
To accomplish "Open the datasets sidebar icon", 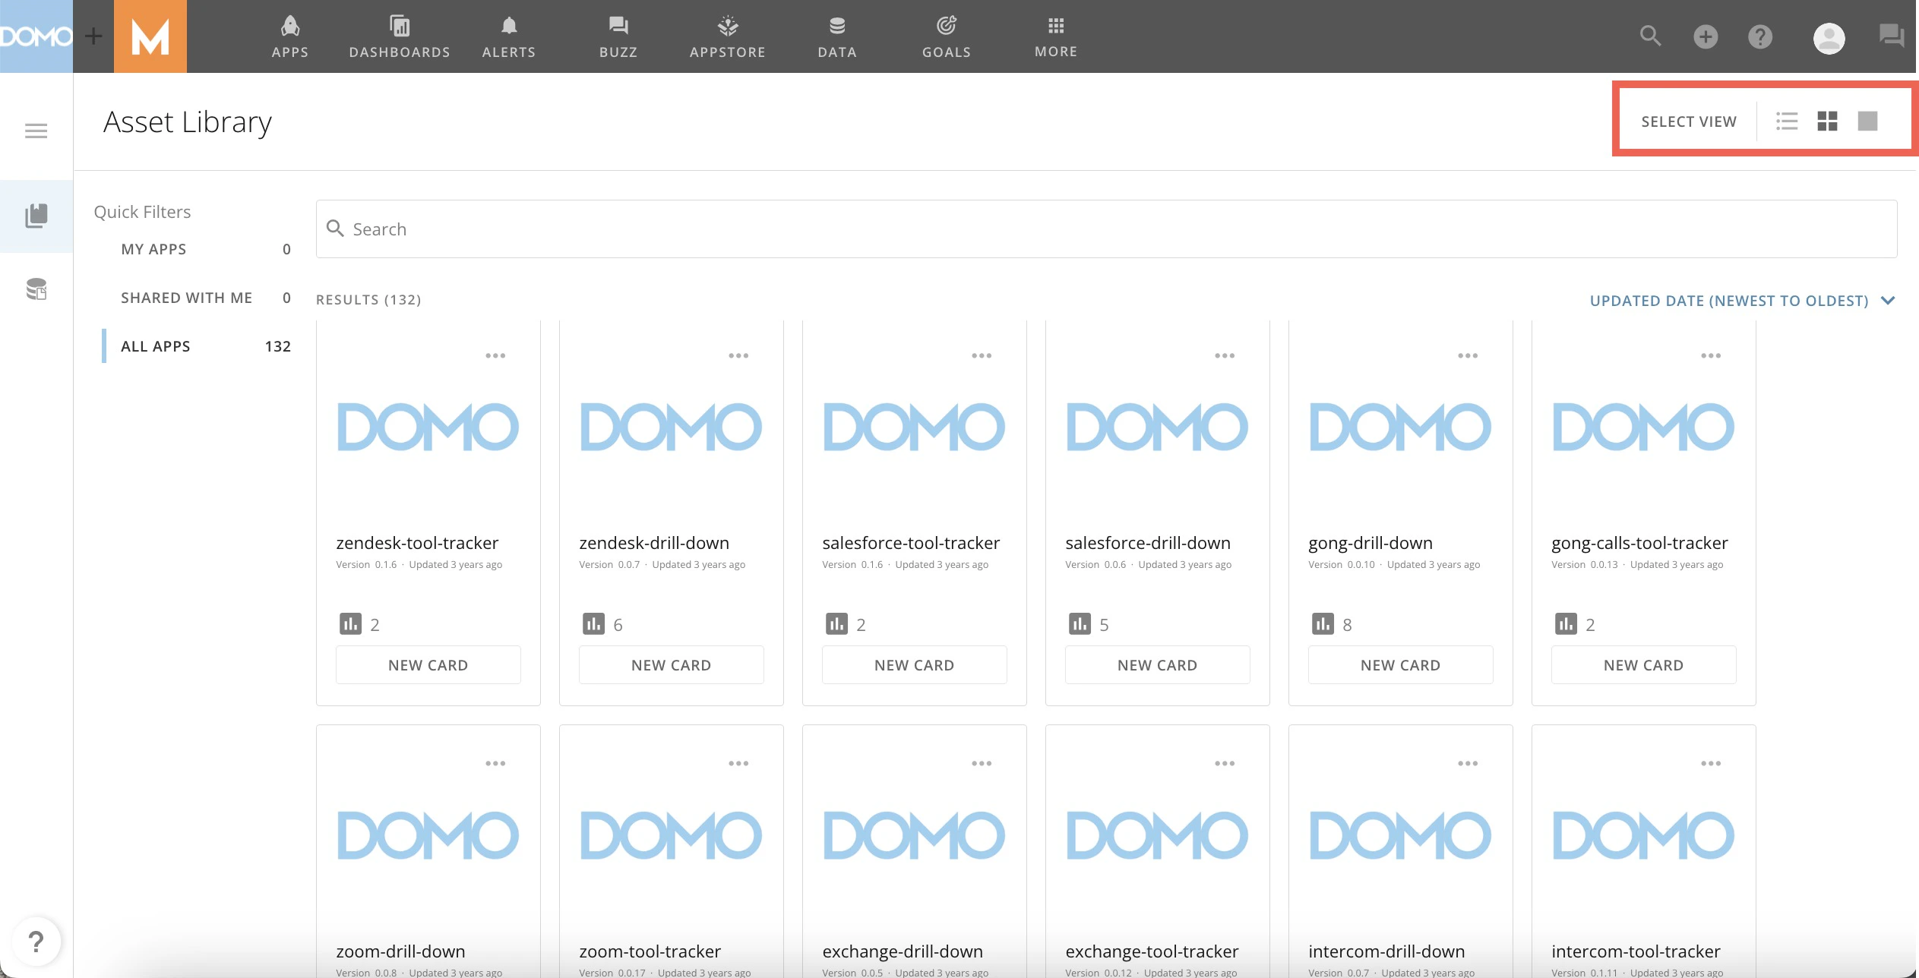I will tap(36, 289).
